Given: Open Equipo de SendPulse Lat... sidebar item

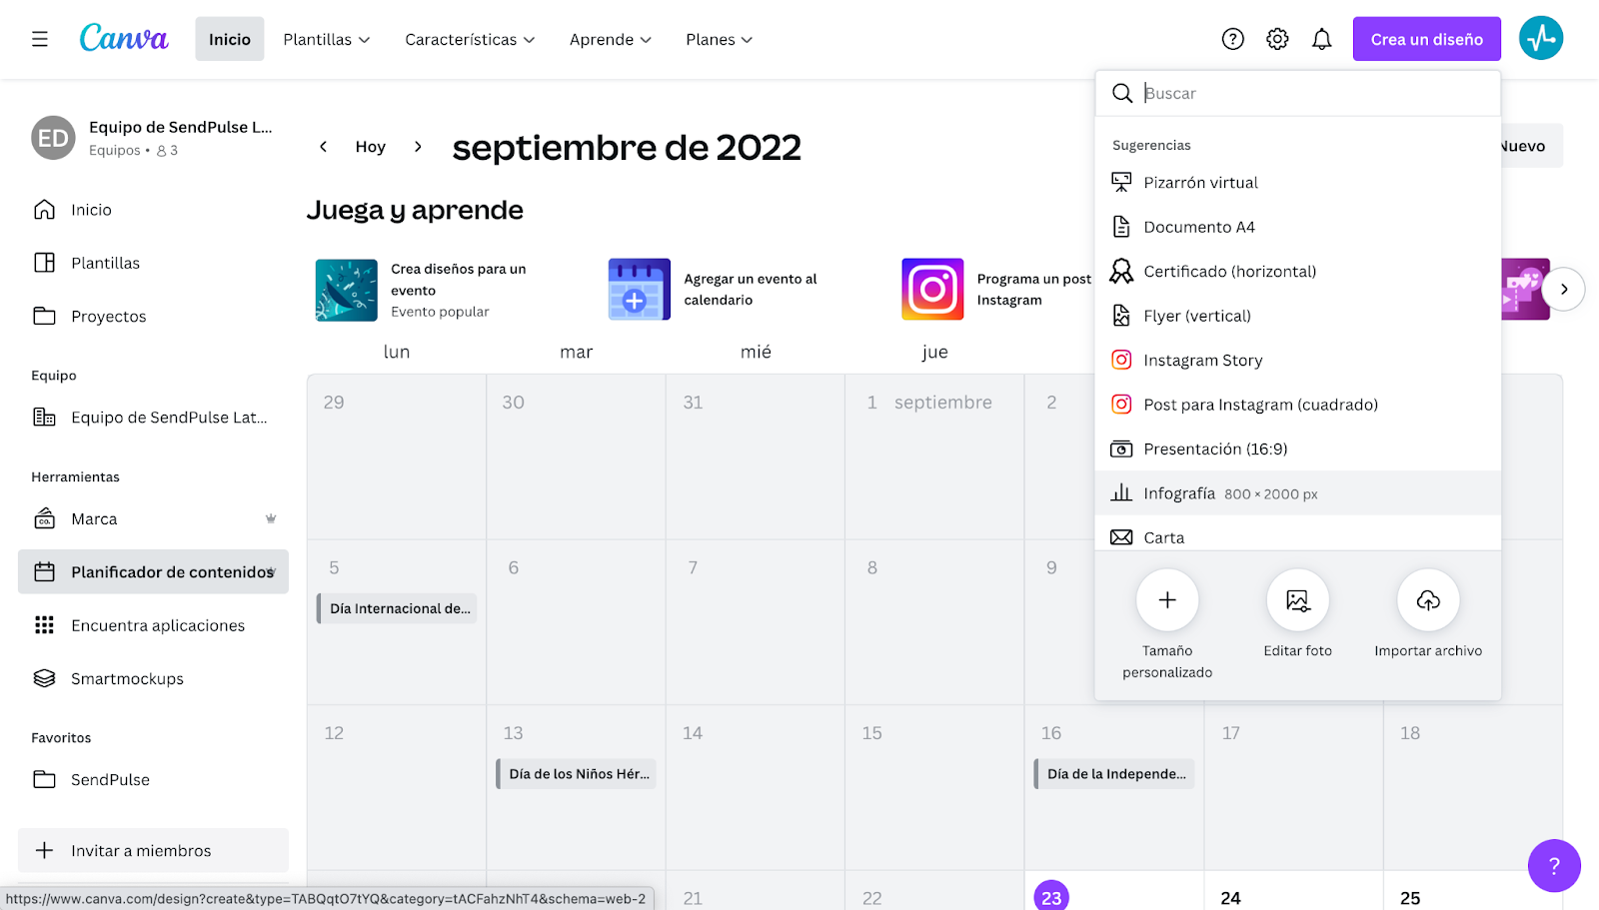Looking at the screenshot, I should 153,418.
